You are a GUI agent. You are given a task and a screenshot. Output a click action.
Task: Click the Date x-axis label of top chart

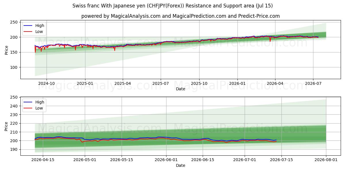pyautogui.click(x=181, y=89)
